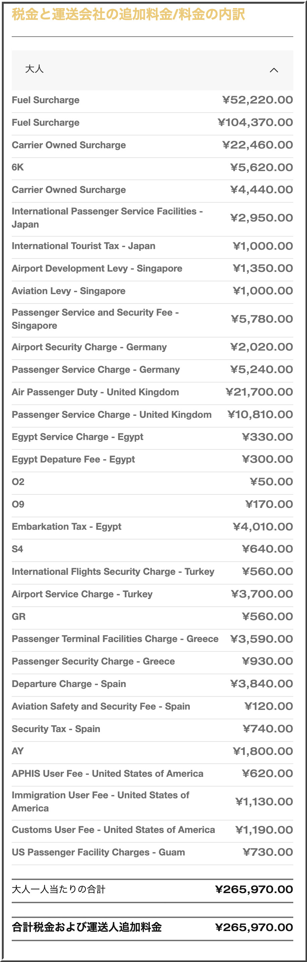Viewport: 307px width, 962px height.
Task: Click 合計税金および運送人追加料金 total amount
Action: point(254,927)
